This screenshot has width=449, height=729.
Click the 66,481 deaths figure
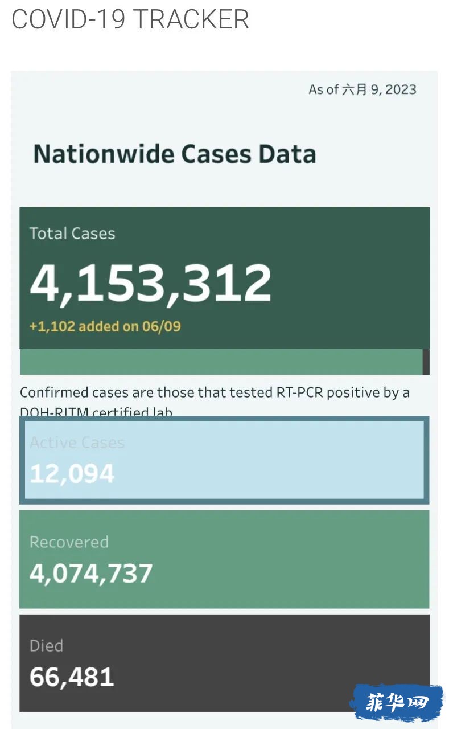(72, 677)
